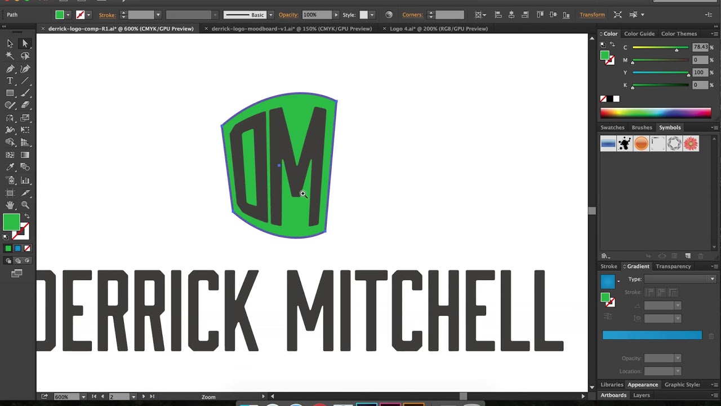Select the Free Transform tool

point(25,130)
